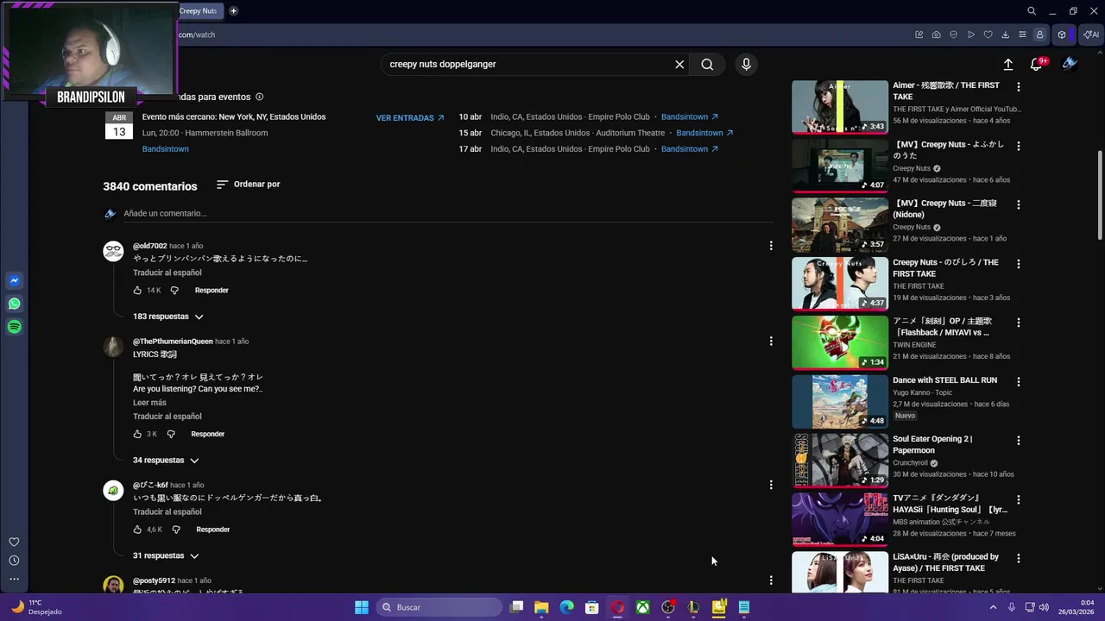Open options menu for @old7002 comment
Viewport: 1105px width, 621px height.
point(771,246)
